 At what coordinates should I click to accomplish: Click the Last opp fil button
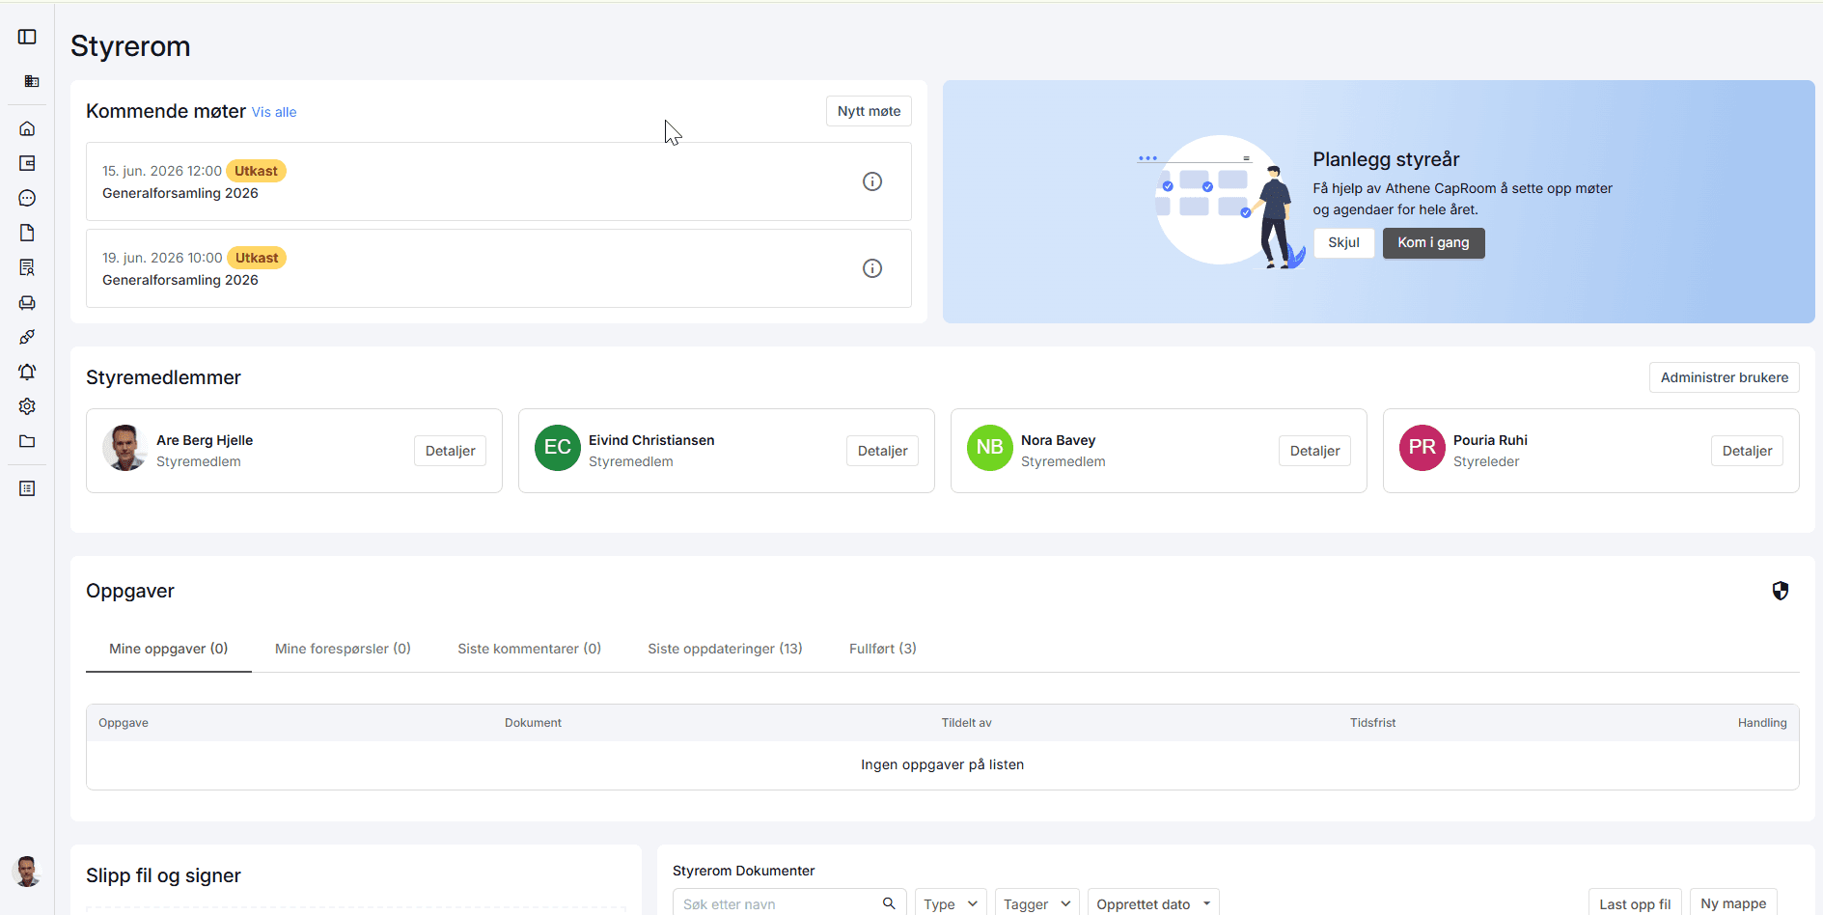click(1635, 903)
